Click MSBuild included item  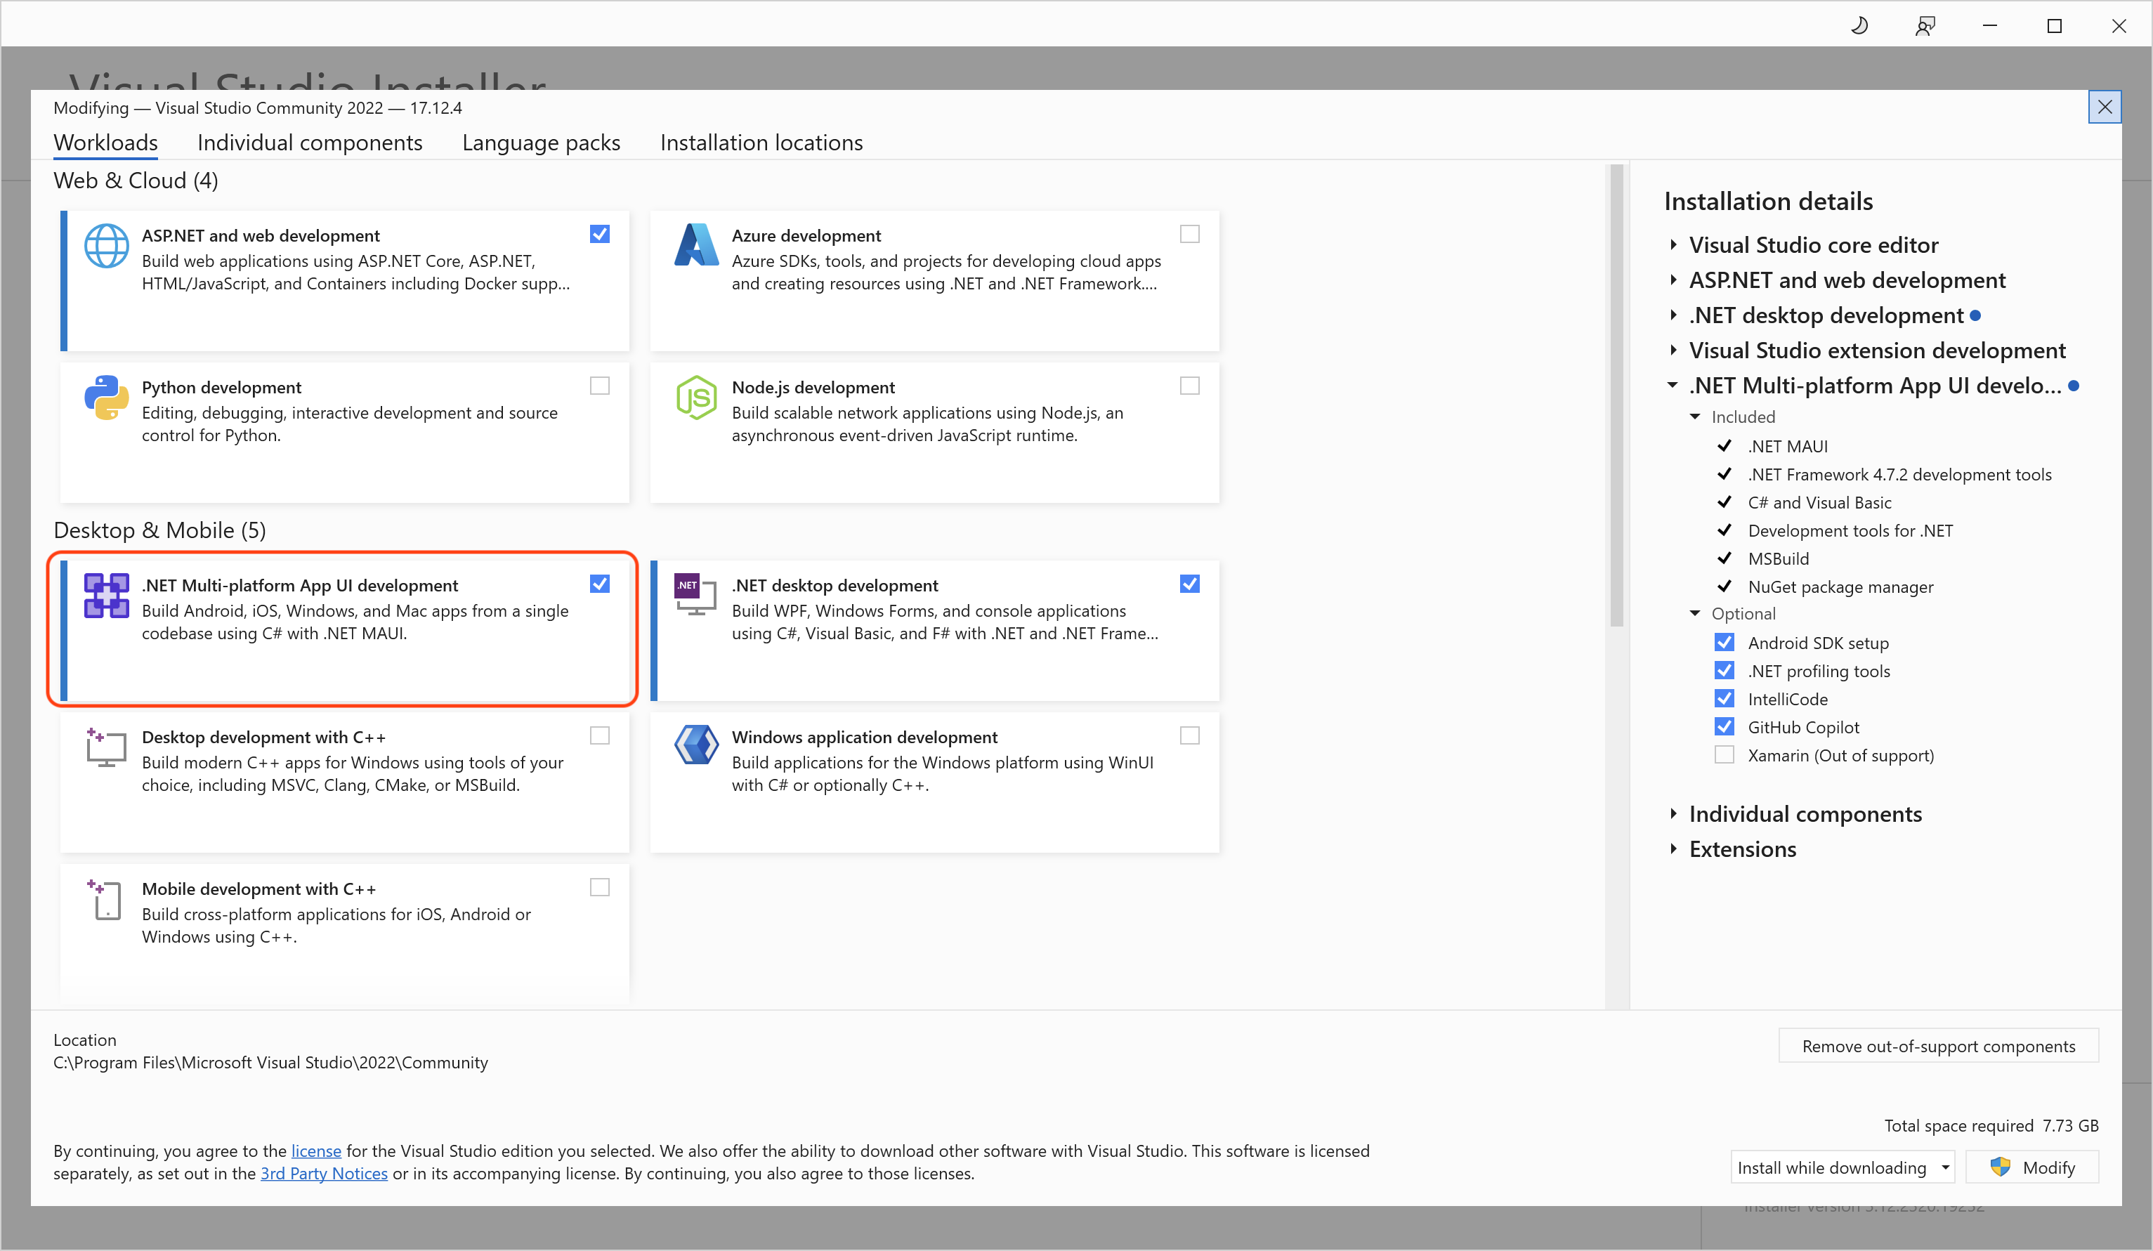[x=1778, y=559]
